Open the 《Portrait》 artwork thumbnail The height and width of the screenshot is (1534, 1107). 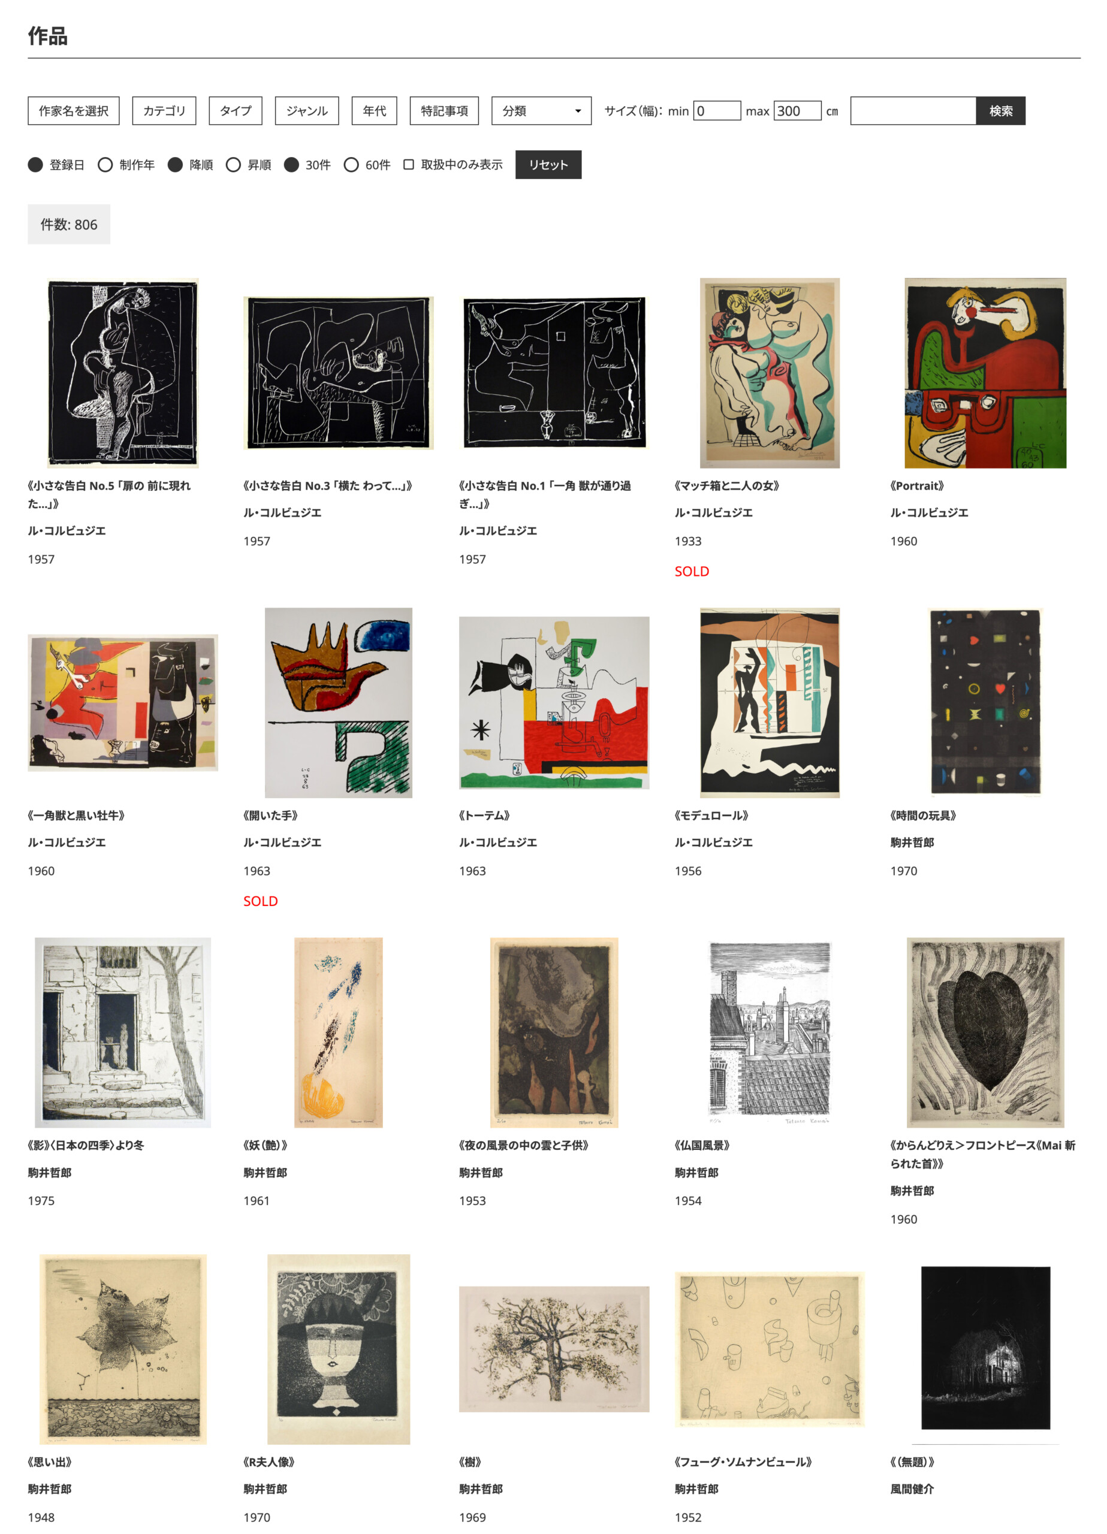[985, 373]
